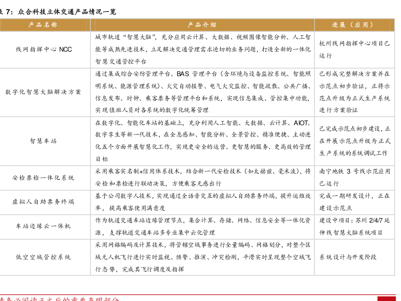Click the 南宁地铁 3 号线示范应用 progress cell
This screenshot has width=401, height=301.
pyautogui.click(x=354, y=177)
